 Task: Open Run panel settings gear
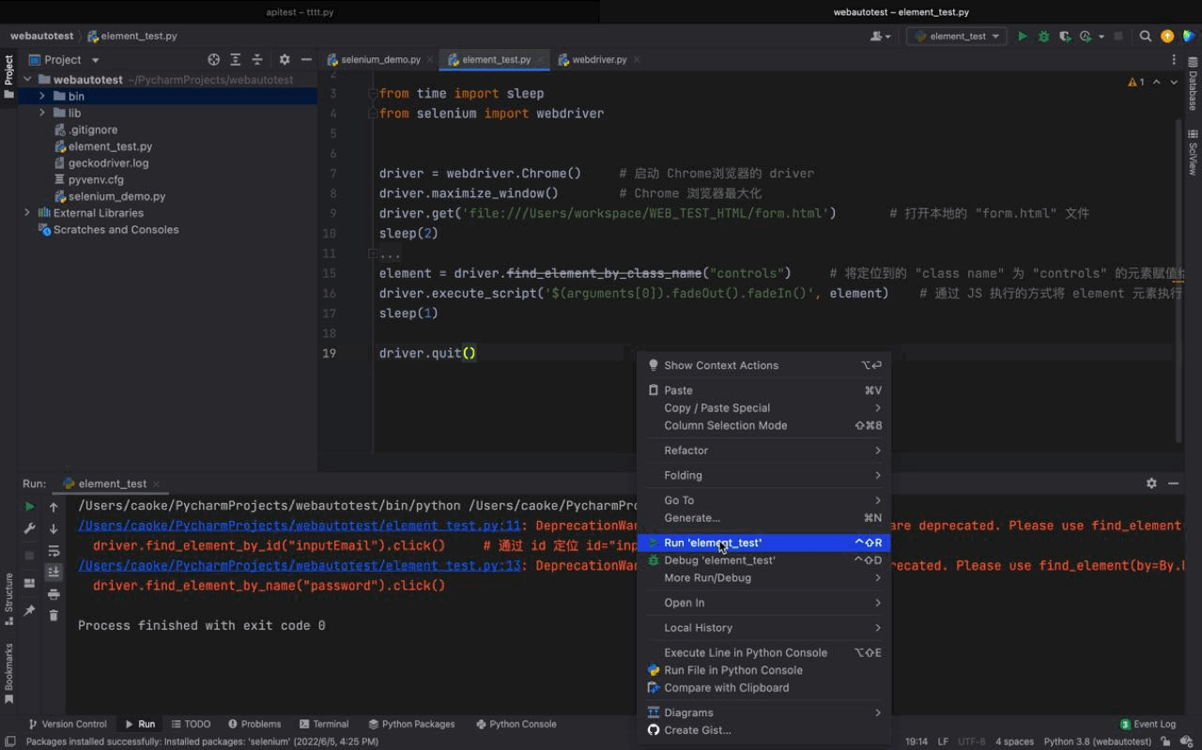point(1151,483)
